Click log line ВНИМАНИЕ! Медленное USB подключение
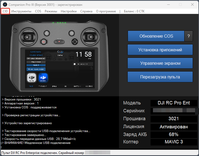The height and width of the screenshot is (156, 199). [36, 143]
